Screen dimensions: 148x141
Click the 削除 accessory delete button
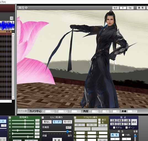point(92,125)
